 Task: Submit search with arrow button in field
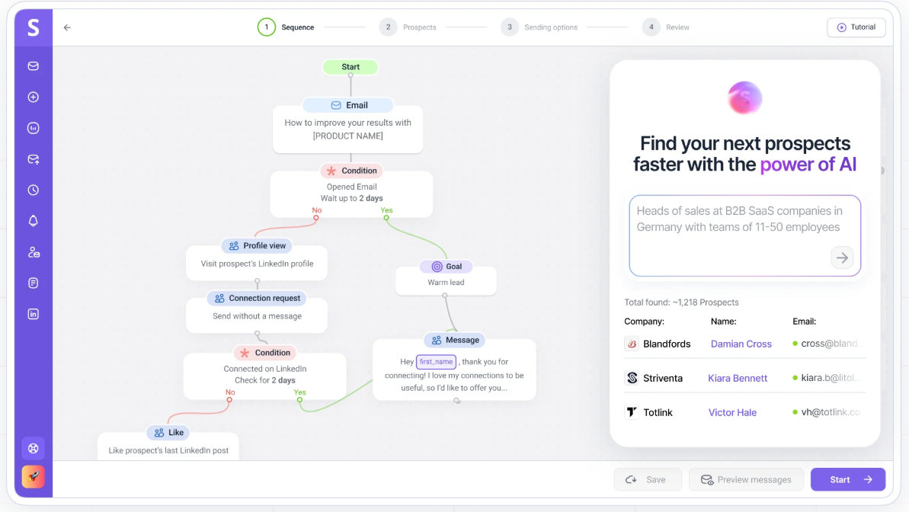point(842,258)
